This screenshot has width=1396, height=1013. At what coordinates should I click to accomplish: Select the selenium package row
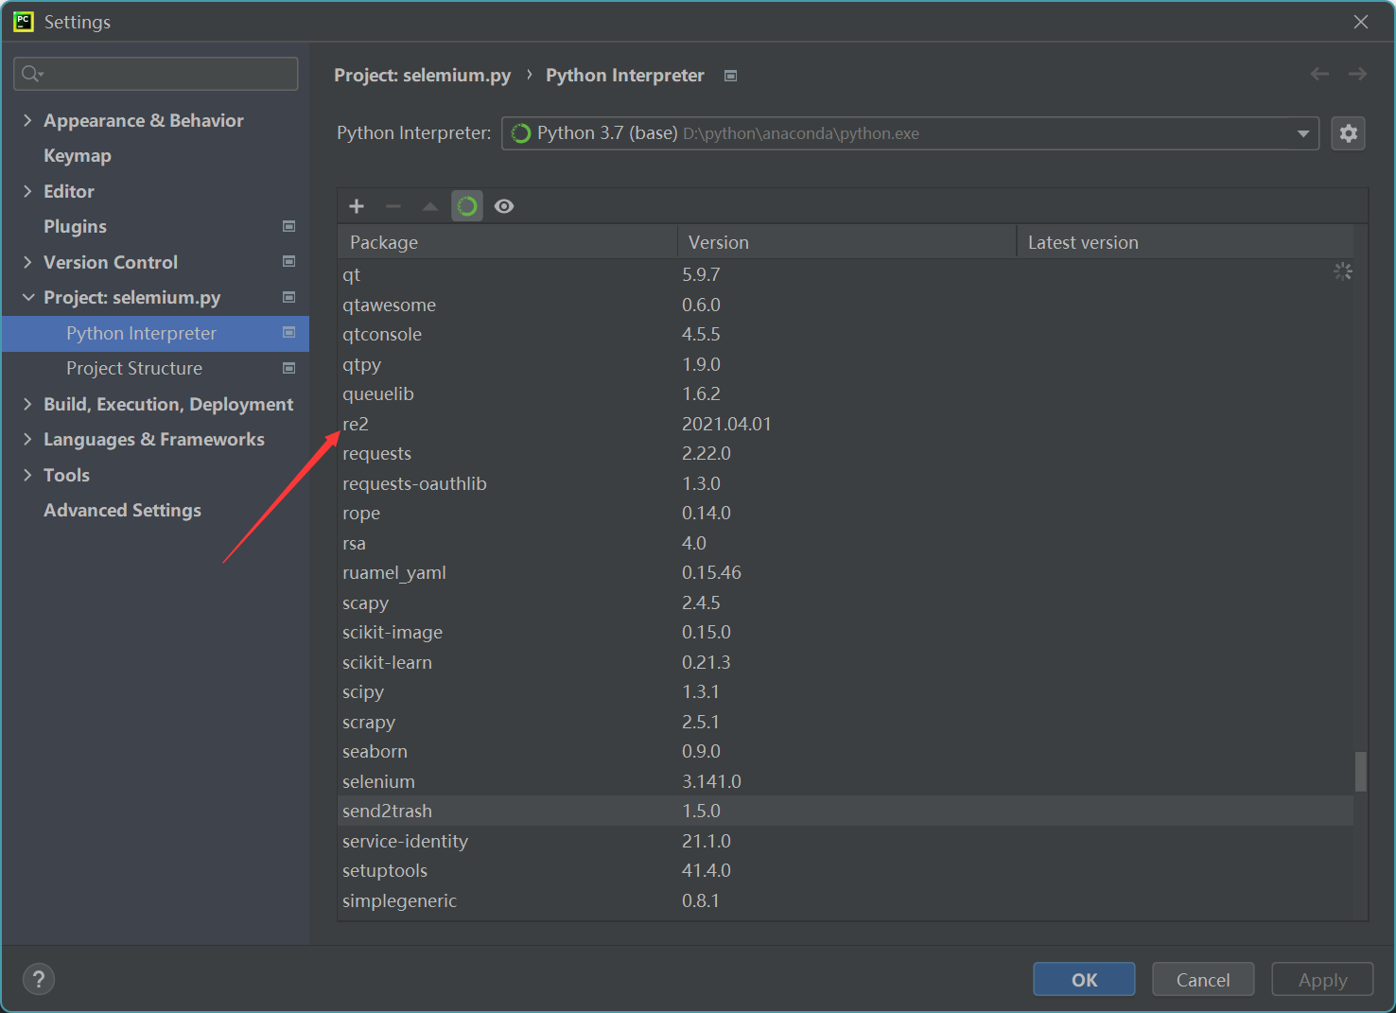[x=846, y=781]
